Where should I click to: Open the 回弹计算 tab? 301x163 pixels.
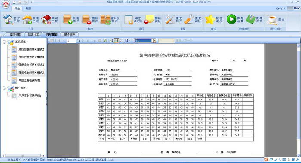point(34,35)
